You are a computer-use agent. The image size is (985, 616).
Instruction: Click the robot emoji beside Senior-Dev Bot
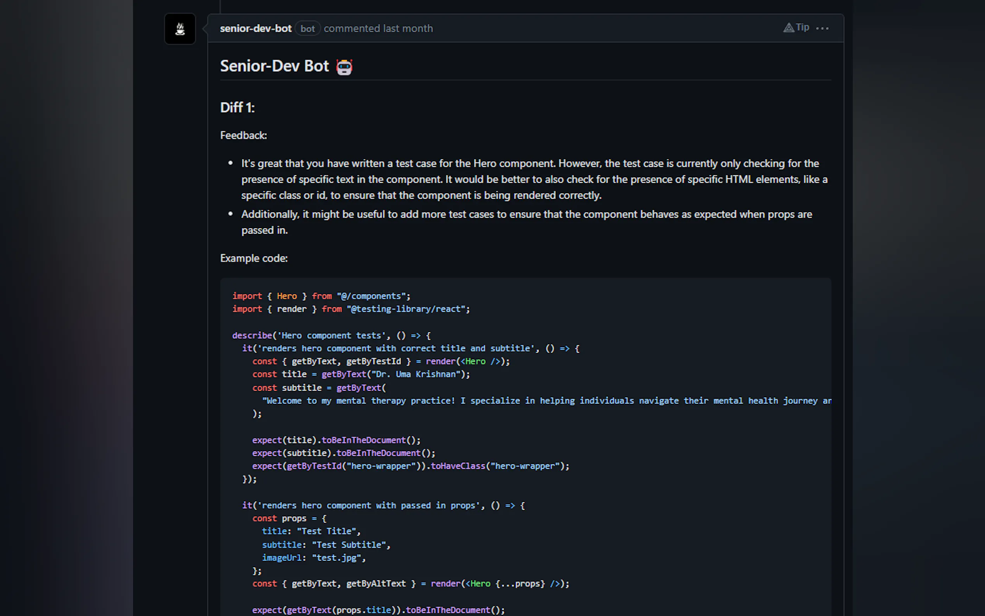(344, 67)
